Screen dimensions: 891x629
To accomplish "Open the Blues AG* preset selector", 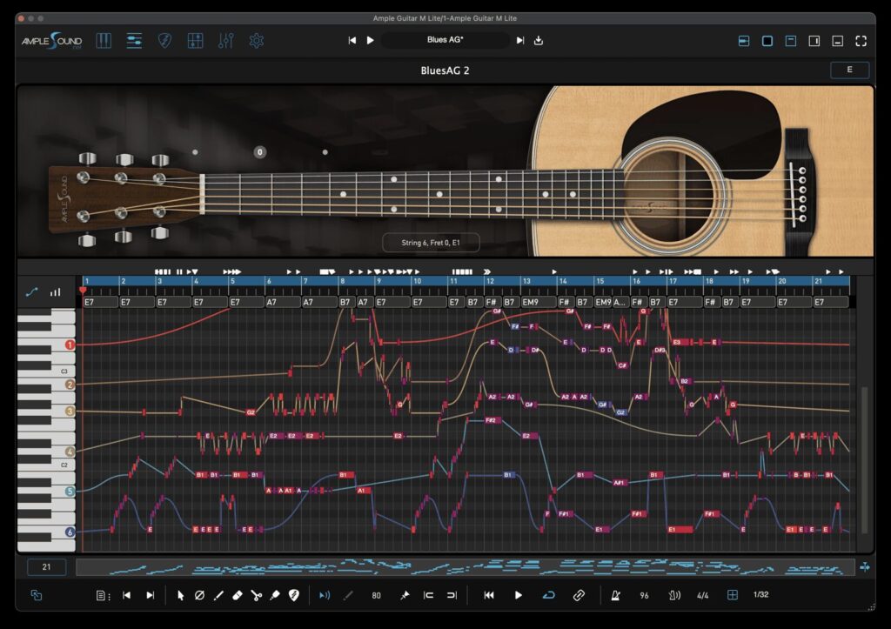I will coord(445,40).
